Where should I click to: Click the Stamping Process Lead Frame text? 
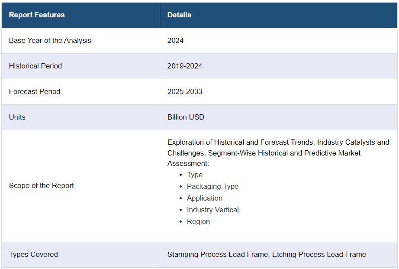pos(218,254)
